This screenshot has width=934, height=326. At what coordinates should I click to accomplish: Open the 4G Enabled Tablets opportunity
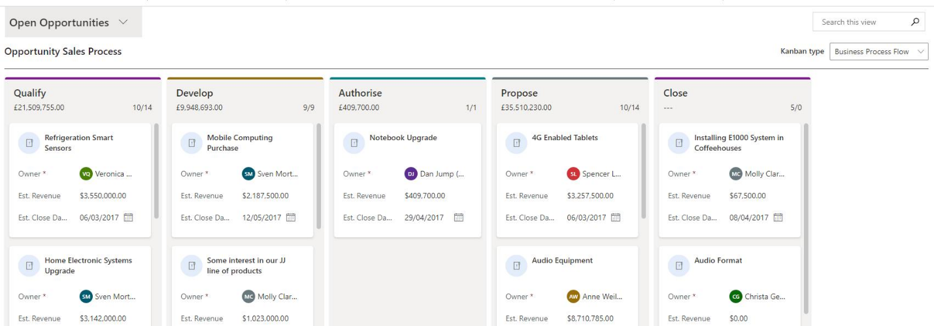(x=565, y=138)
